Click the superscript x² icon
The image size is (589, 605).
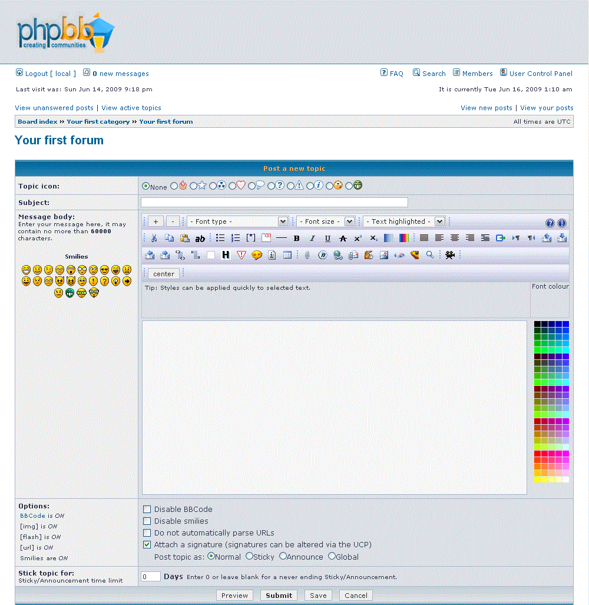[358, 238]
